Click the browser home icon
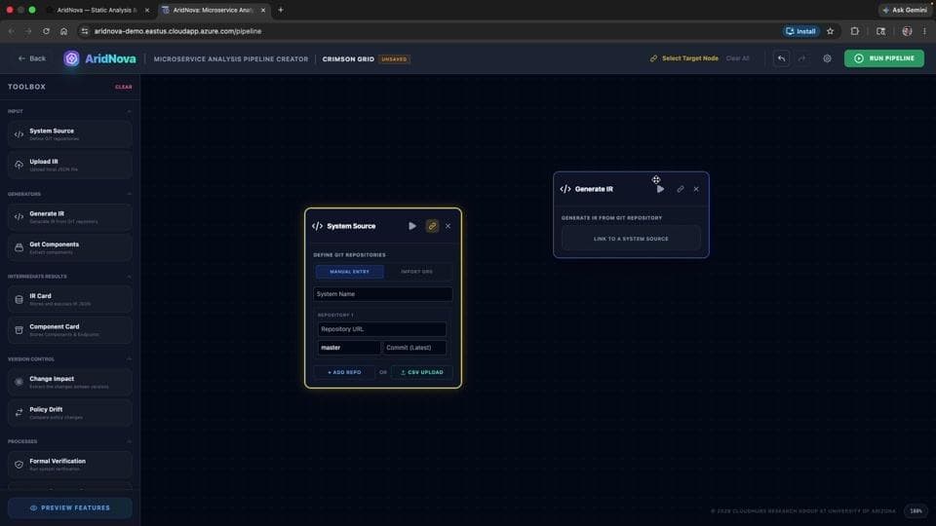The image size is (936, 526). 64,31
